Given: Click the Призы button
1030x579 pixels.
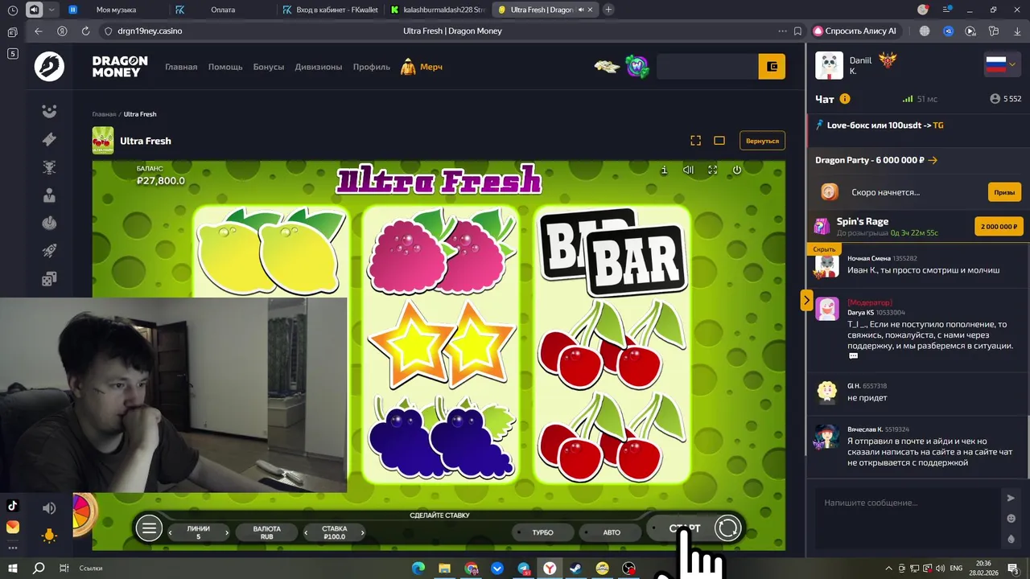Looking at the screenshot, I should pyautogui.click(x=1004, y=192).
